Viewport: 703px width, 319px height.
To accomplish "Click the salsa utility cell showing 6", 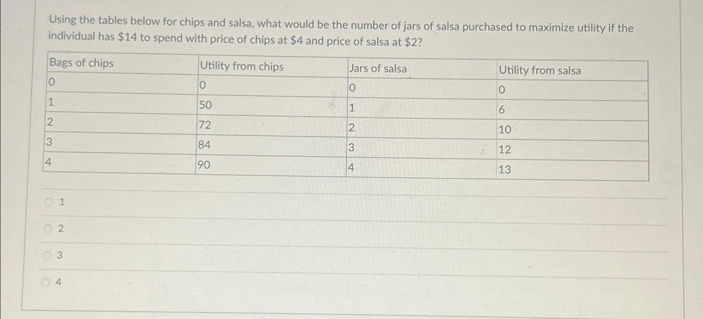I will pos(501,110).
